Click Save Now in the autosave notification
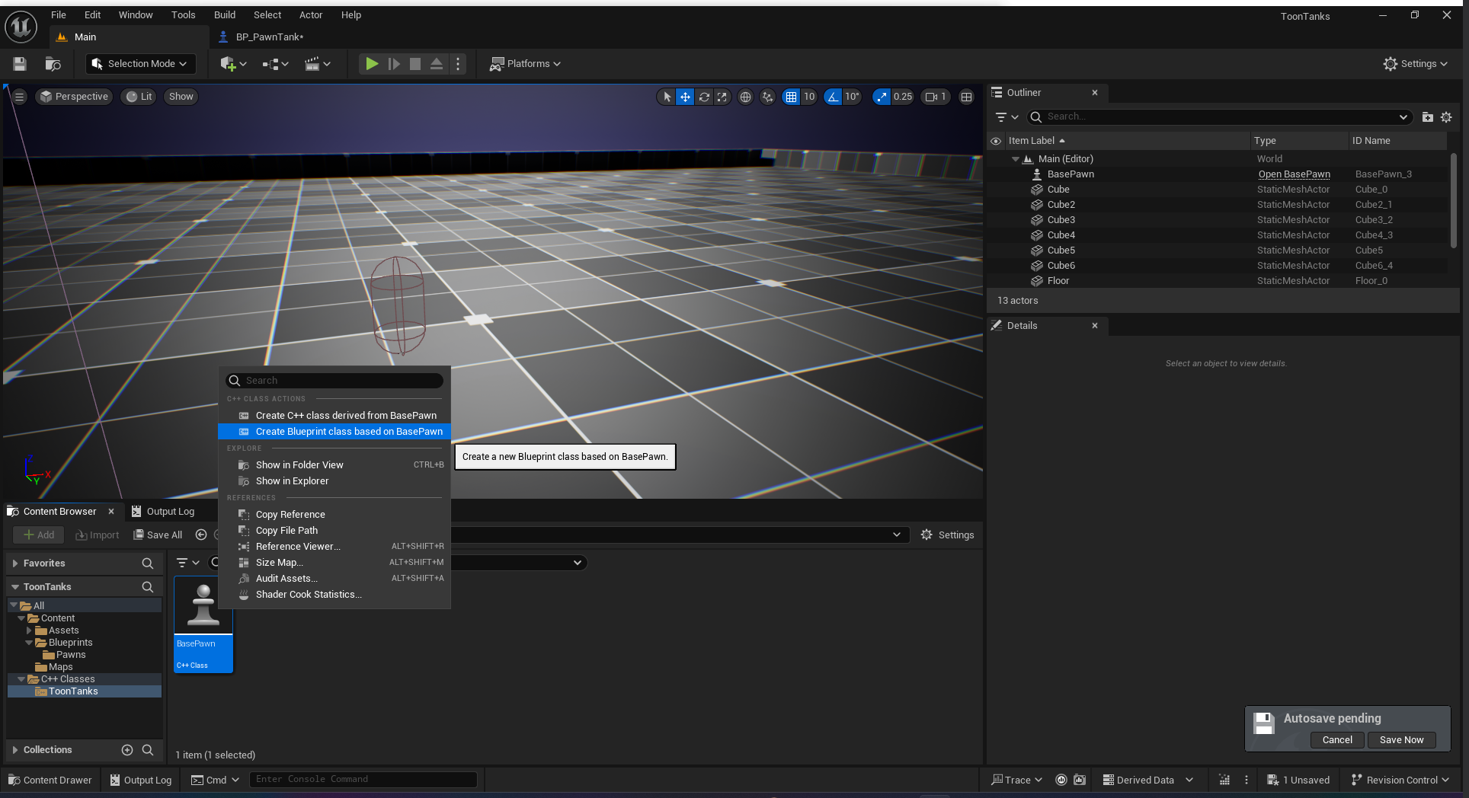The height and width of the screenshot is (798, 1469). [x=1401, y=740]
